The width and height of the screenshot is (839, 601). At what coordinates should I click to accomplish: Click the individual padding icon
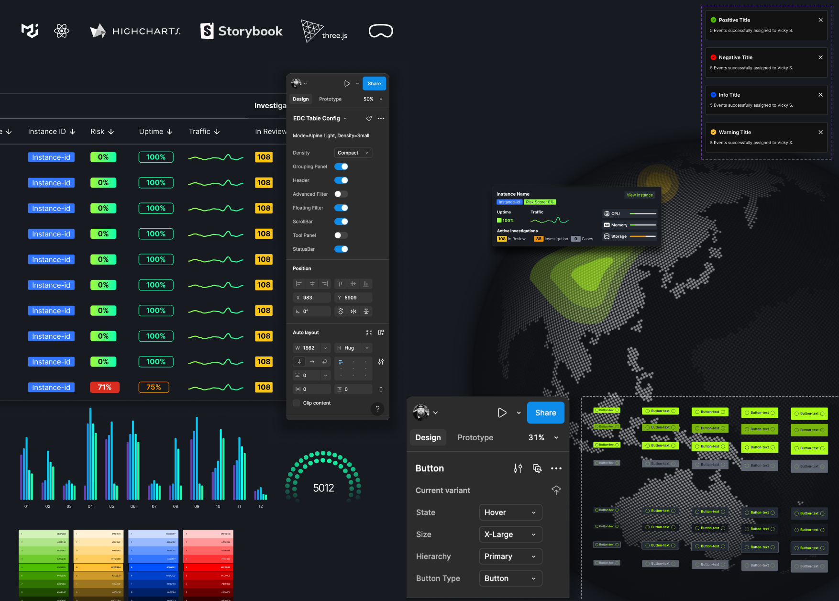point(381,389)
